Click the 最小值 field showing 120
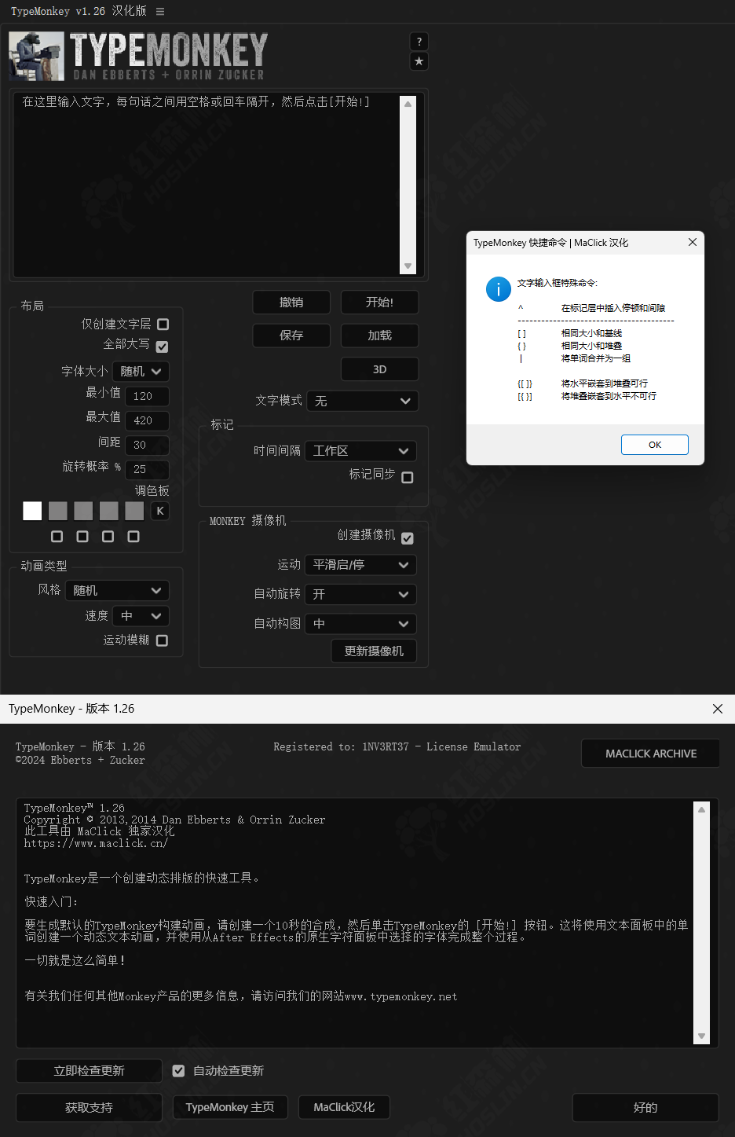This screenshot has width=735, height=1137. pyautogui.click(x=147, y=397)
